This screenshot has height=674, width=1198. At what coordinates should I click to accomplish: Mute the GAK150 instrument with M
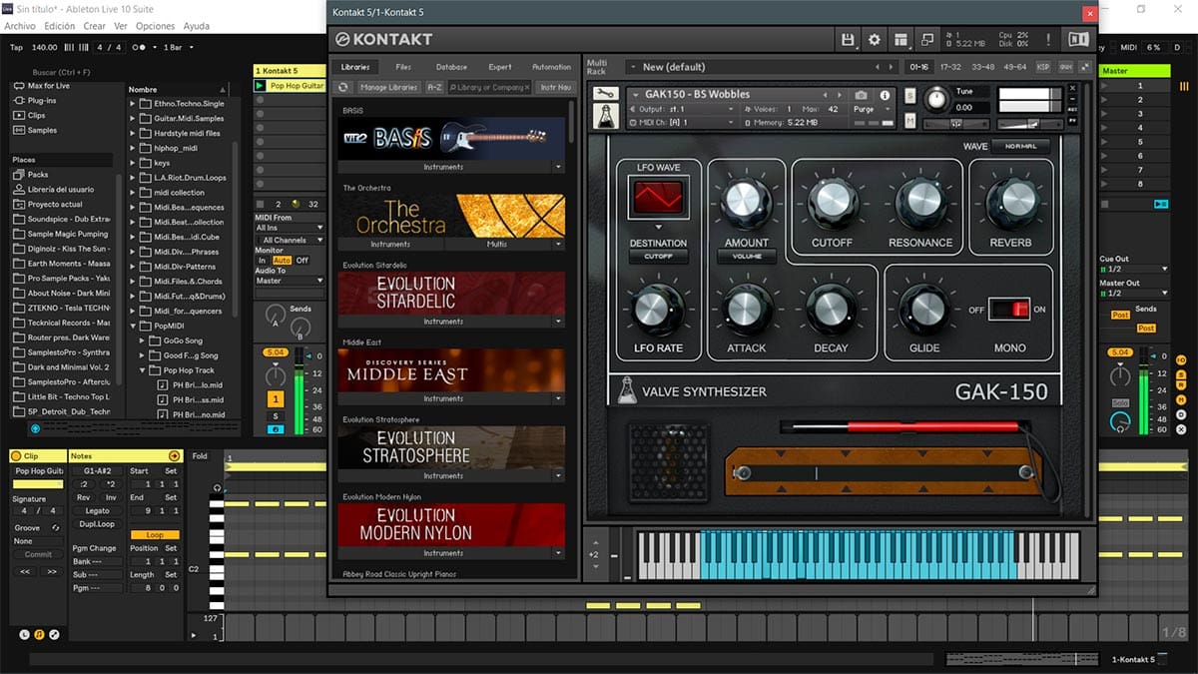click(x=910, y=120)
